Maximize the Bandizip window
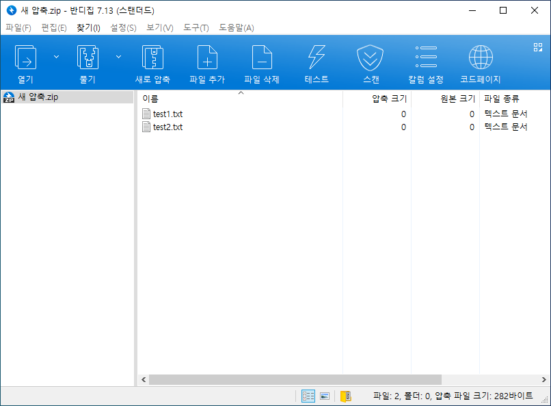This screenshot has height=406, width=551. coord(503,10)
